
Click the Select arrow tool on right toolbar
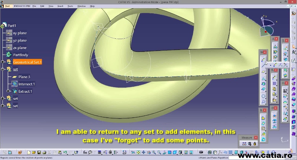click(294, 46)
